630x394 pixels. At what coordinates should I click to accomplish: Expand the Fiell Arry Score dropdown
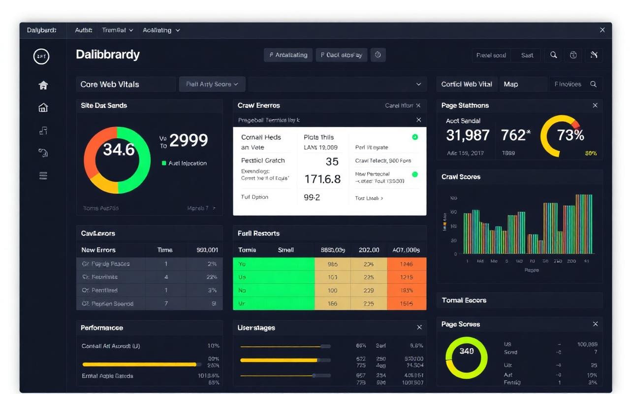click(212, 84)
